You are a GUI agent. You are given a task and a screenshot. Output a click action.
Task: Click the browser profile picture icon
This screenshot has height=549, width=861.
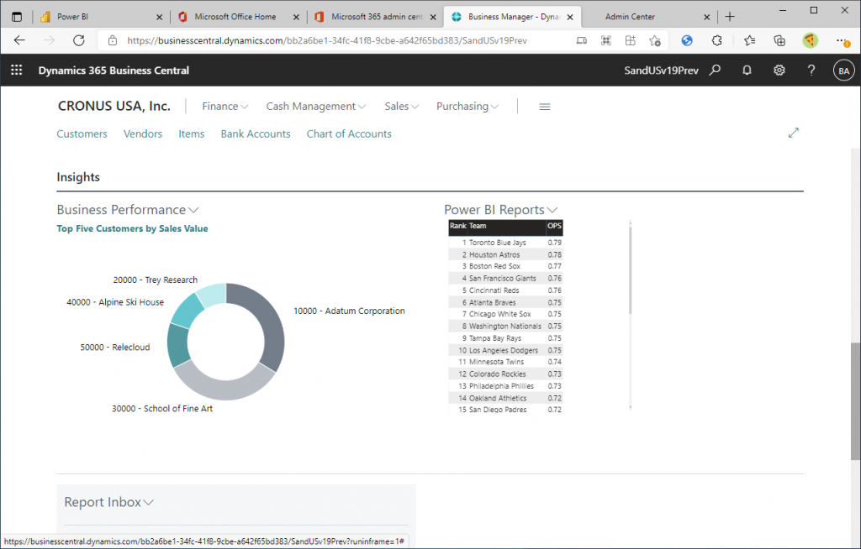(x=810, y=40)
